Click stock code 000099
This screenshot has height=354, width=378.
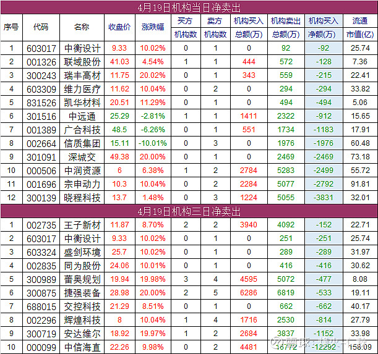41,348
